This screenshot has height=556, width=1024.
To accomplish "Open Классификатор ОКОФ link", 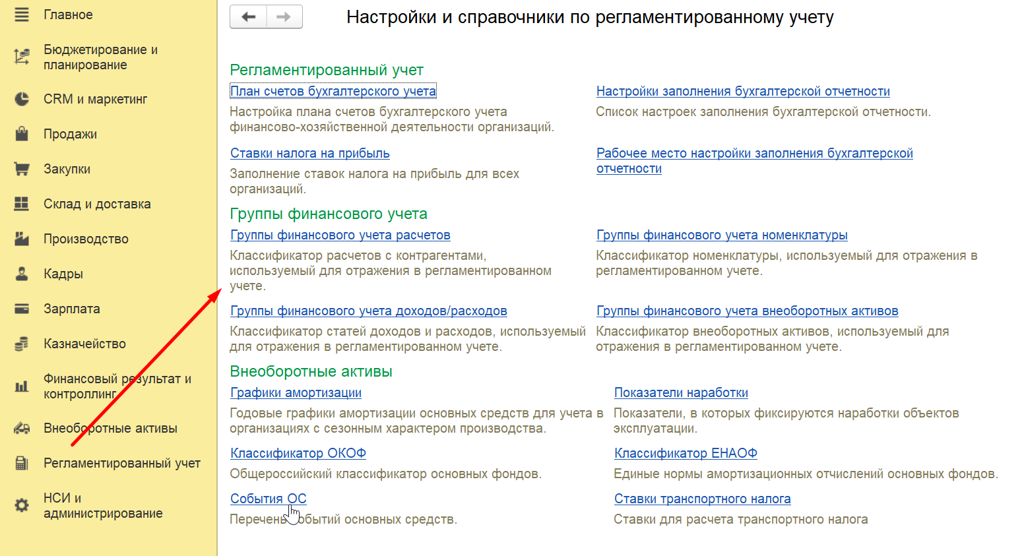I will click(x=298, y=453).
